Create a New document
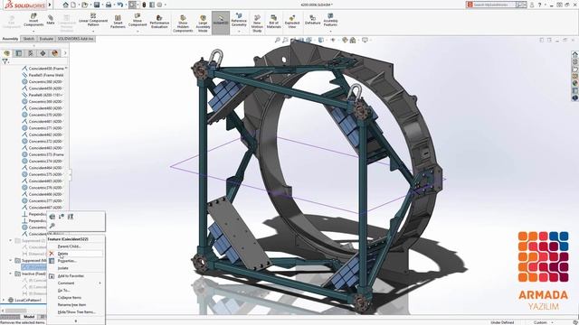Viewport: 579px width, 325px height. (x=73, y=5)
